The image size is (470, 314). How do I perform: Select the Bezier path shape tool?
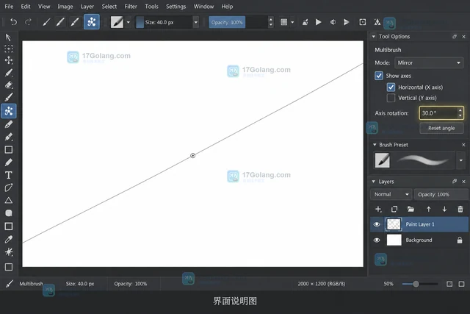pos(8,188)
